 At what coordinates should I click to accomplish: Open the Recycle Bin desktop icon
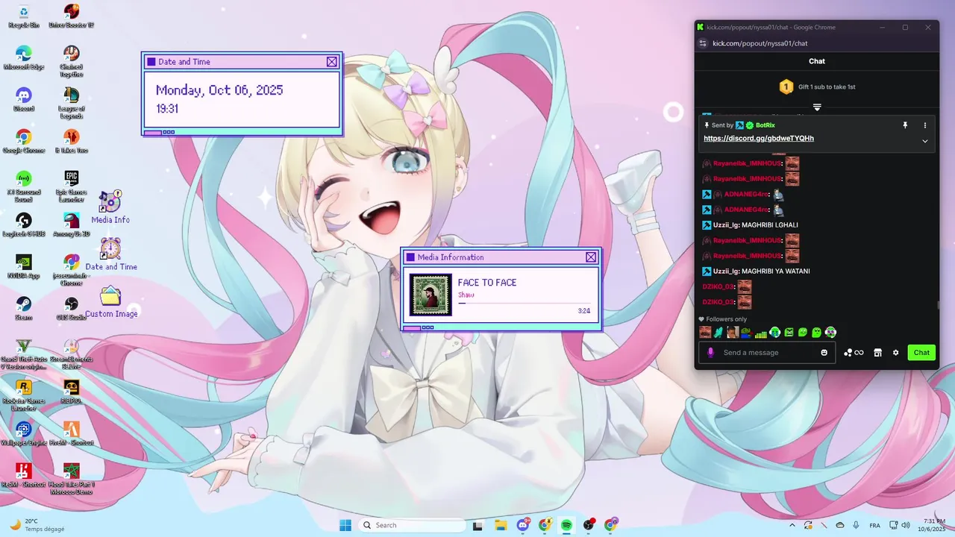[x=24, y=16]
